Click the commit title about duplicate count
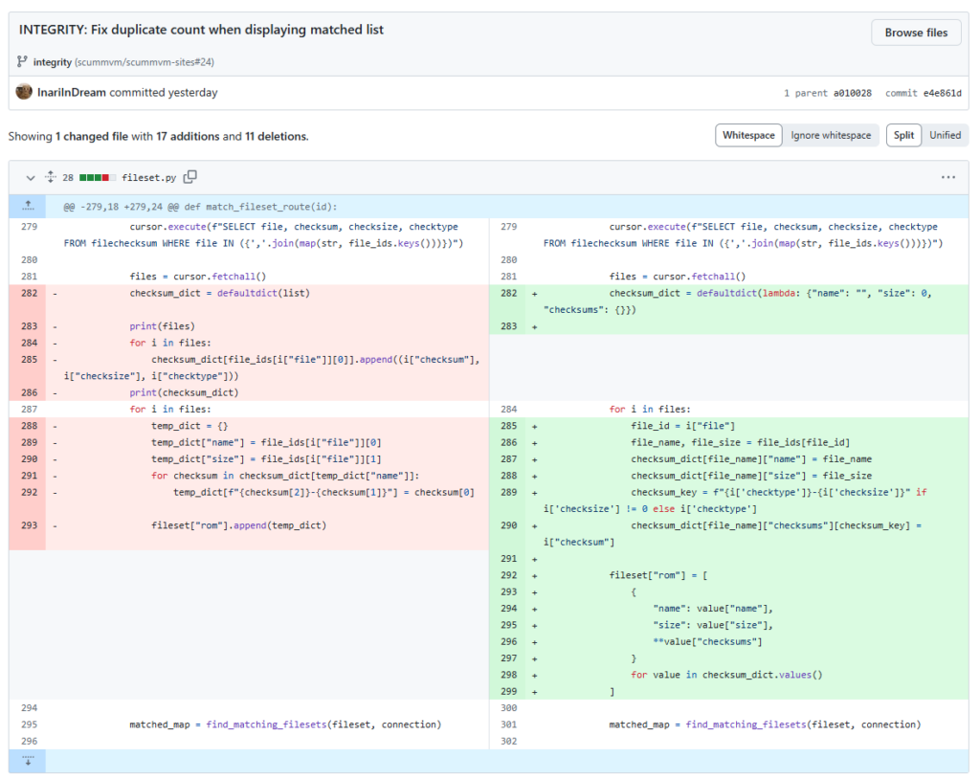Viewport: 980px width, 780px height. point(201,30)
